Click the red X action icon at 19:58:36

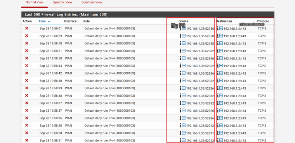[x=27, y=118]
